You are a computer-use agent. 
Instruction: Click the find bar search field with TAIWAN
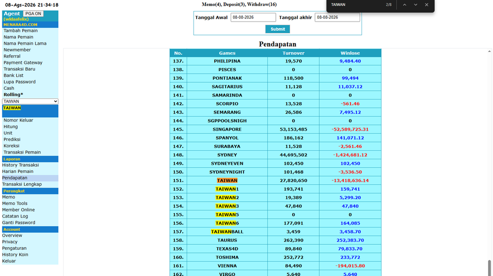[x=355, y=5]
